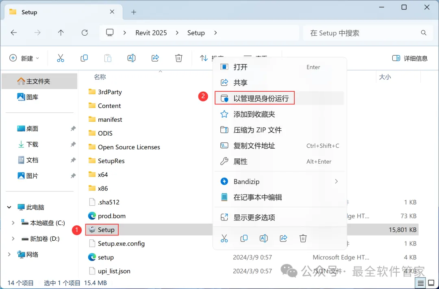Choose 显示更多选项 in the context menu
The image size is (439, 289).
tap(279, 217)
